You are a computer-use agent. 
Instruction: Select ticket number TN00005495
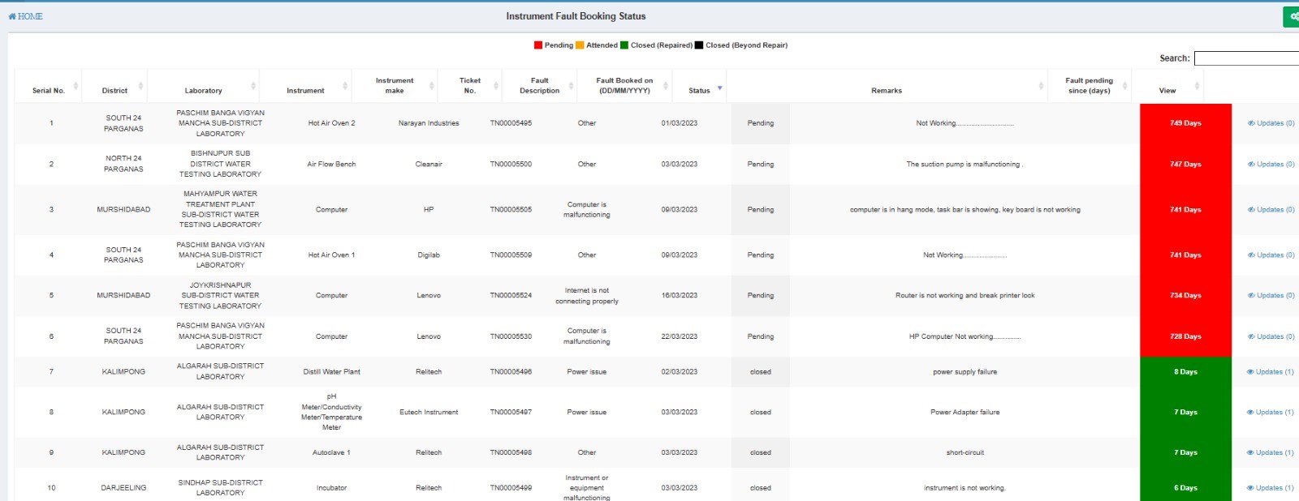[x=511, y=123]
